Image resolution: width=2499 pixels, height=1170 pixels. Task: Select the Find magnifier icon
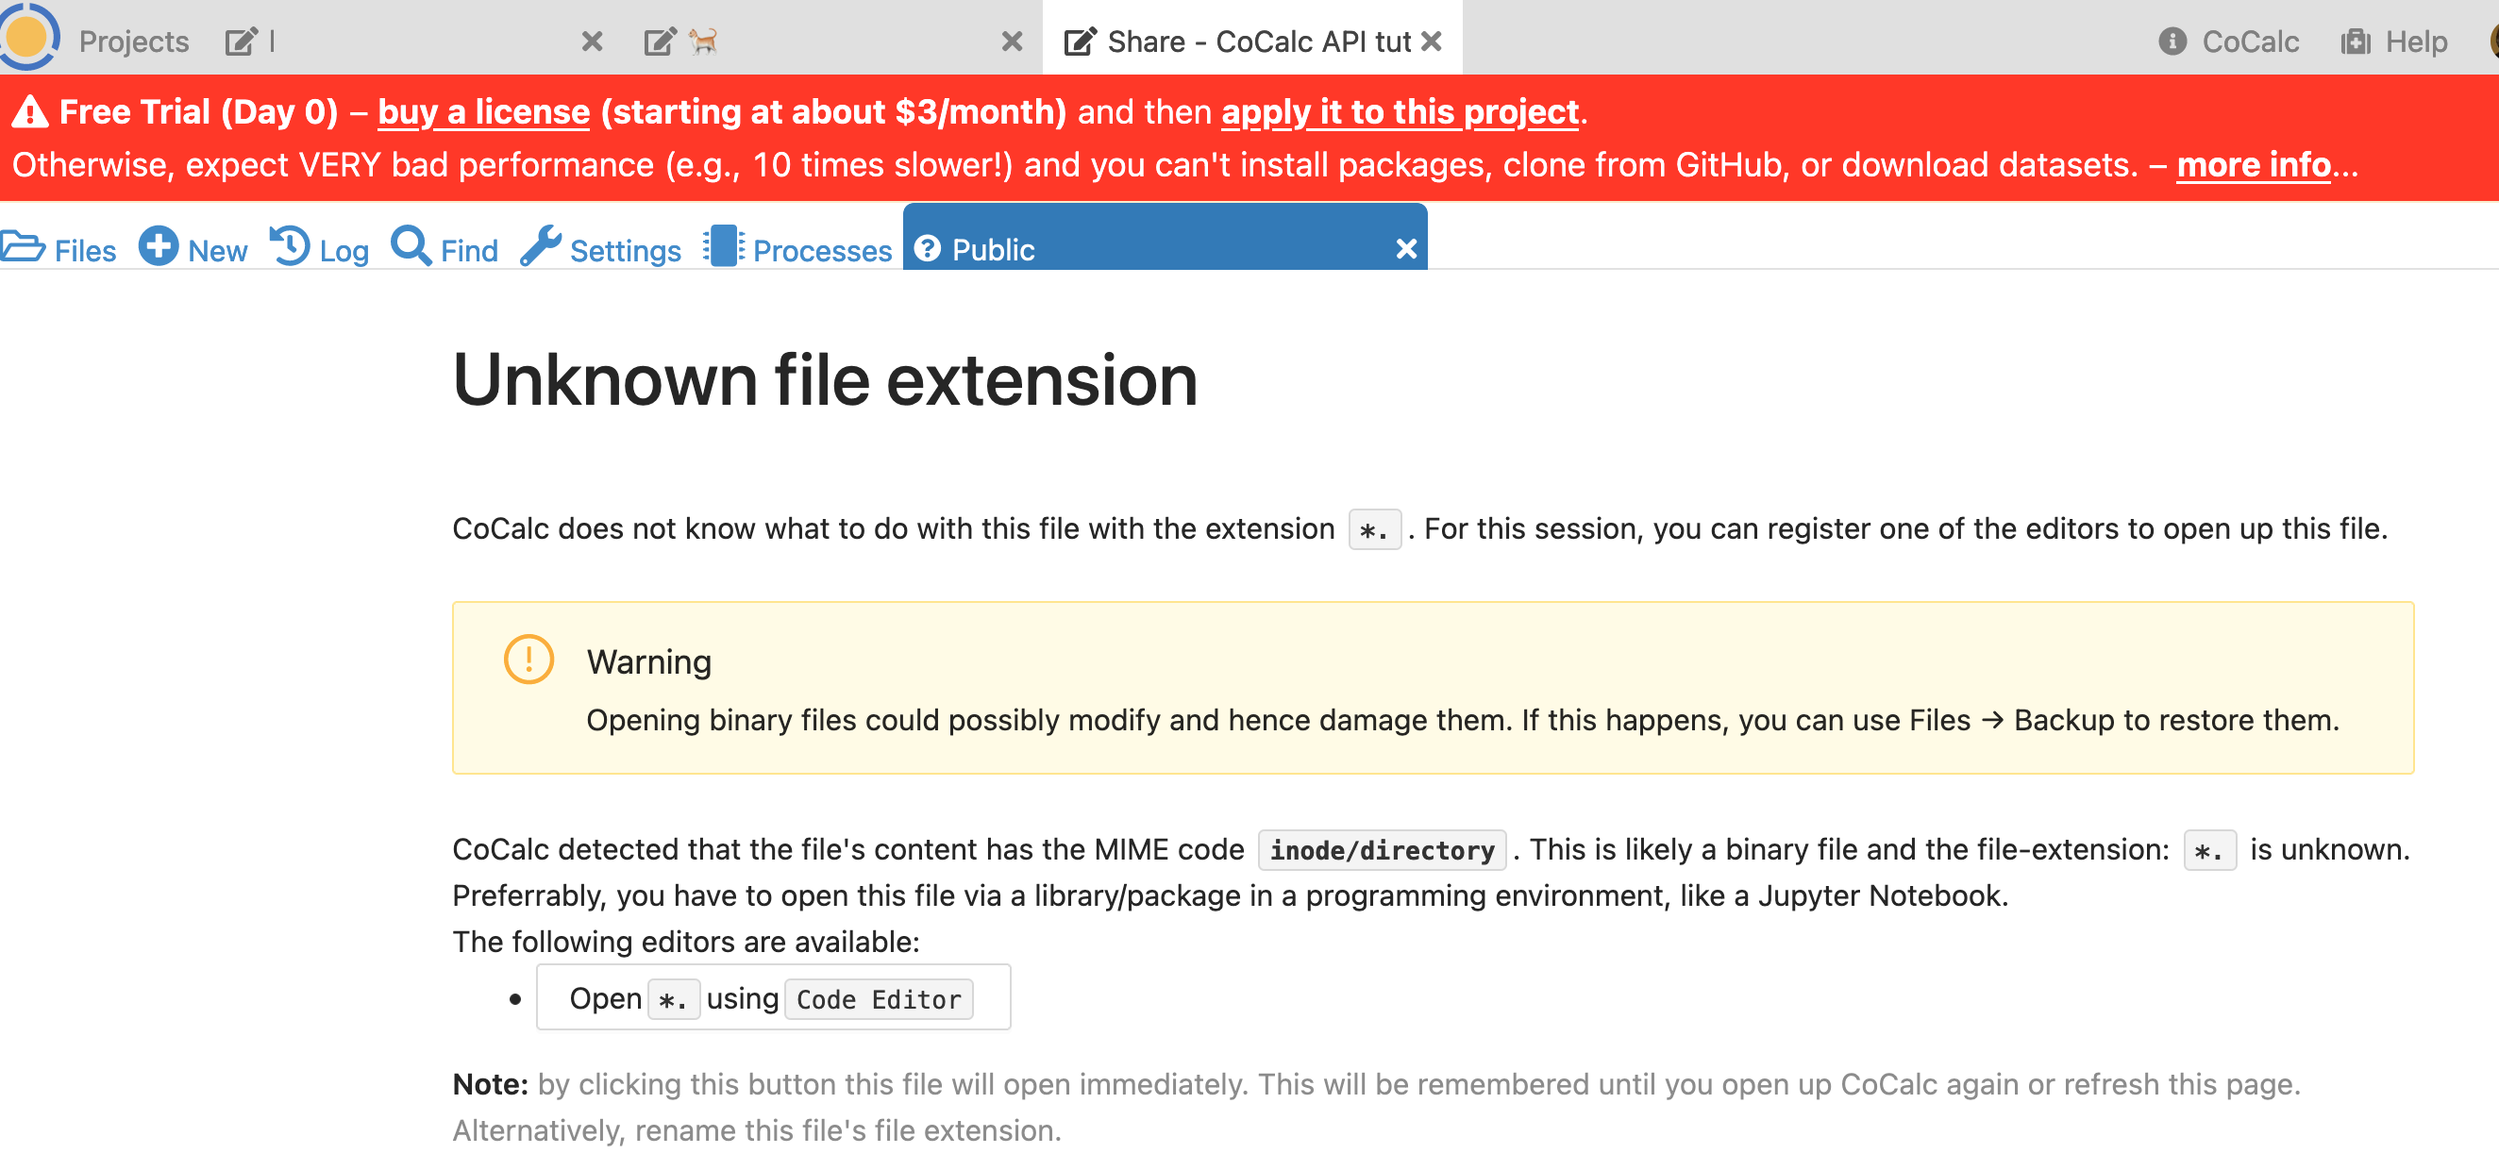point(411,247)
